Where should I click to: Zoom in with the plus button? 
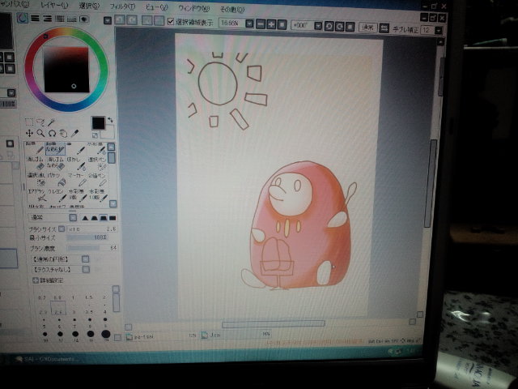click(271, 24)
